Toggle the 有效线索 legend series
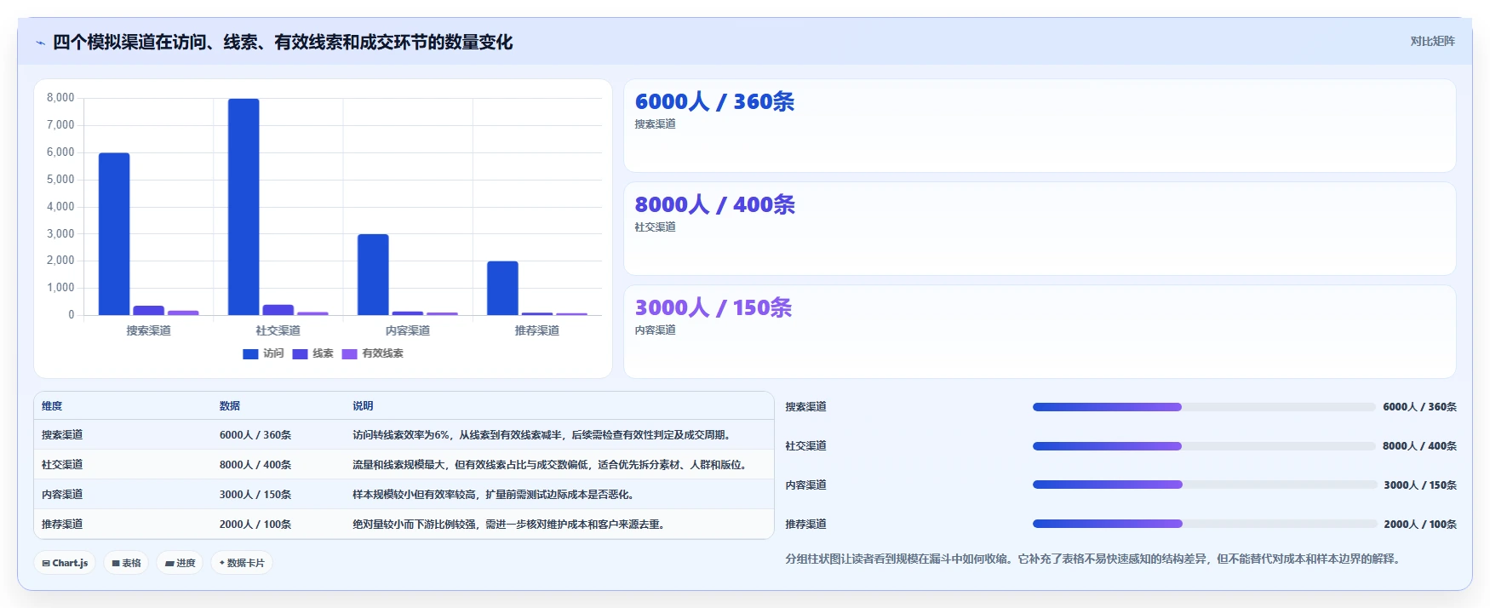 pyautogui.click(x=372, y=353)
